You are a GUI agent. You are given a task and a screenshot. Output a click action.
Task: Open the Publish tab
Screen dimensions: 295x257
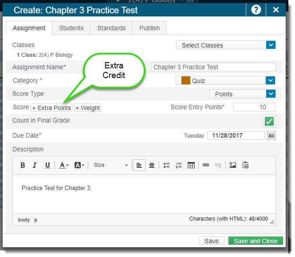149,28
